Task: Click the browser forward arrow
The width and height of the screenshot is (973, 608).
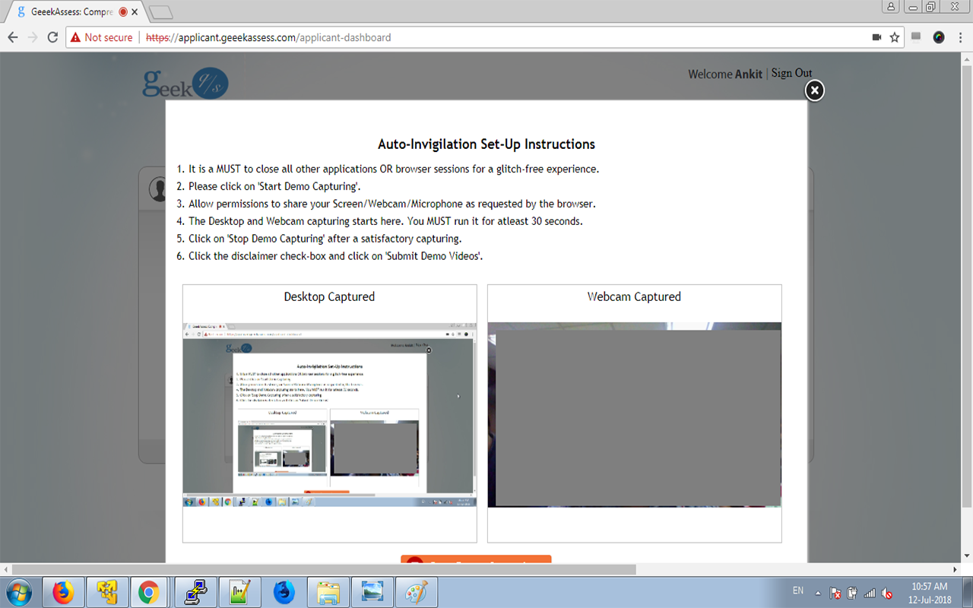Action: [33, 37]
